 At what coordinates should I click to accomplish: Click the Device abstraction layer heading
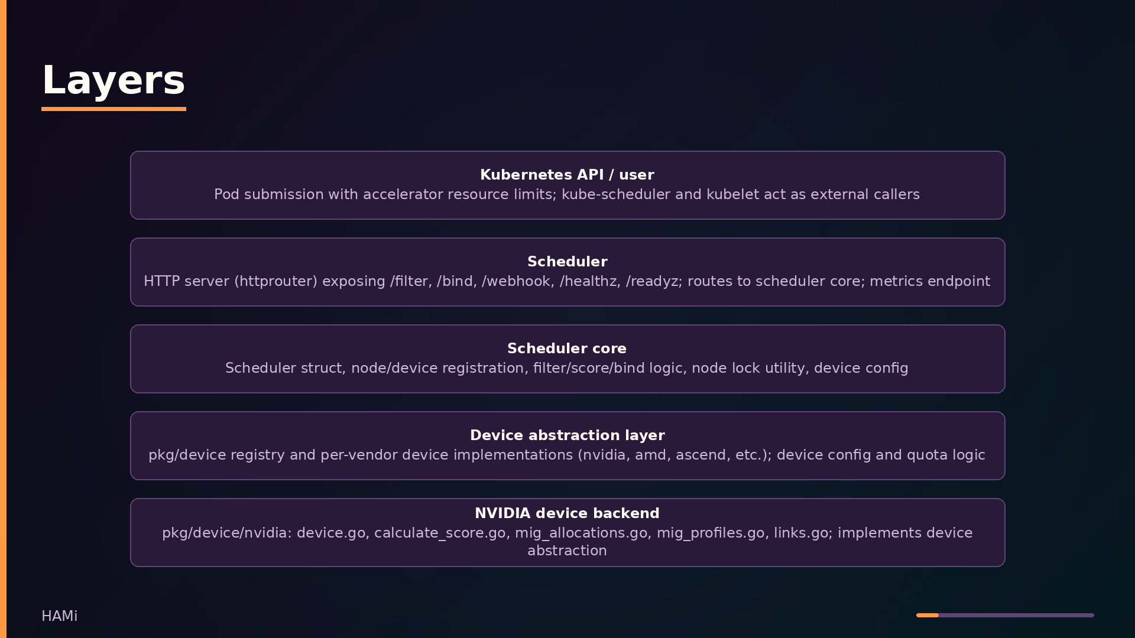(x=567, y=435)
